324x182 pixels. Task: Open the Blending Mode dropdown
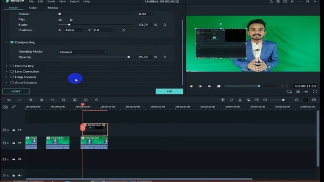click(x=83, y=52)
